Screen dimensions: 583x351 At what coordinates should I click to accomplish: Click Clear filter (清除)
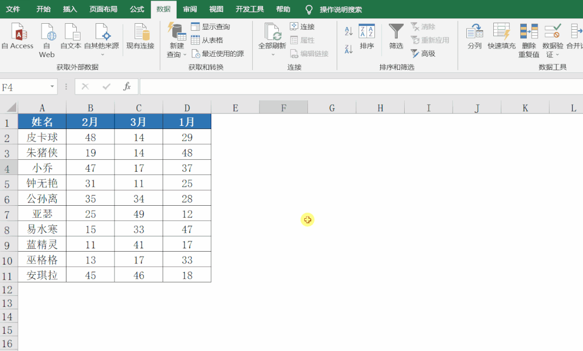tap(423, 27)
